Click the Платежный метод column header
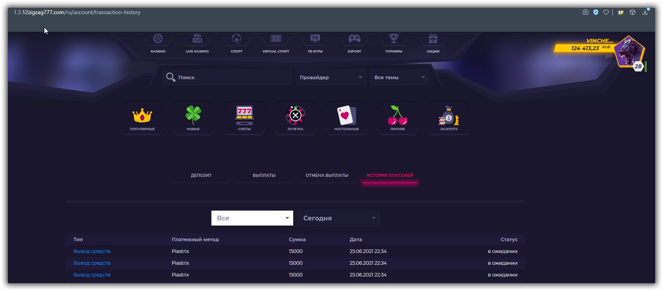 coord(195,239)
